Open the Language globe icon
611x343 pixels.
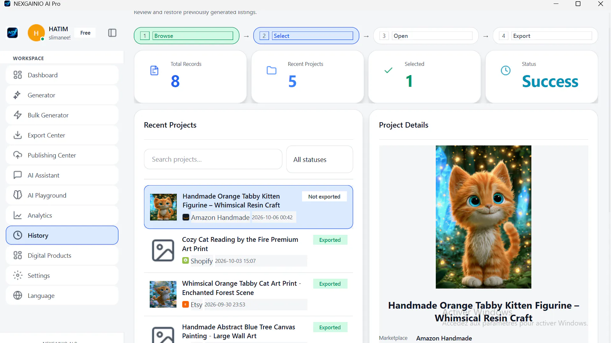(18, 296)
